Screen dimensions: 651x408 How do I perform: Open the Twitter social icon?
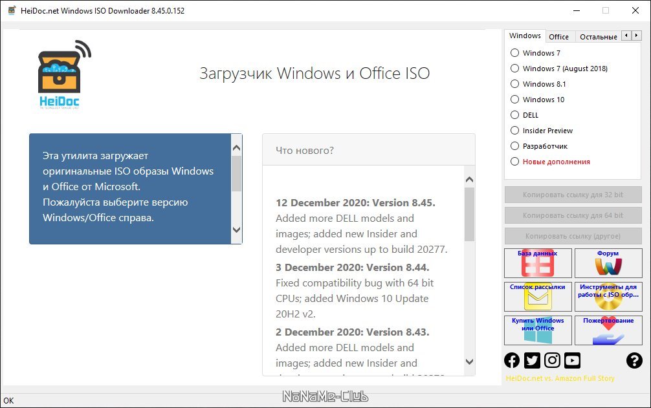(x=532, y=360)
